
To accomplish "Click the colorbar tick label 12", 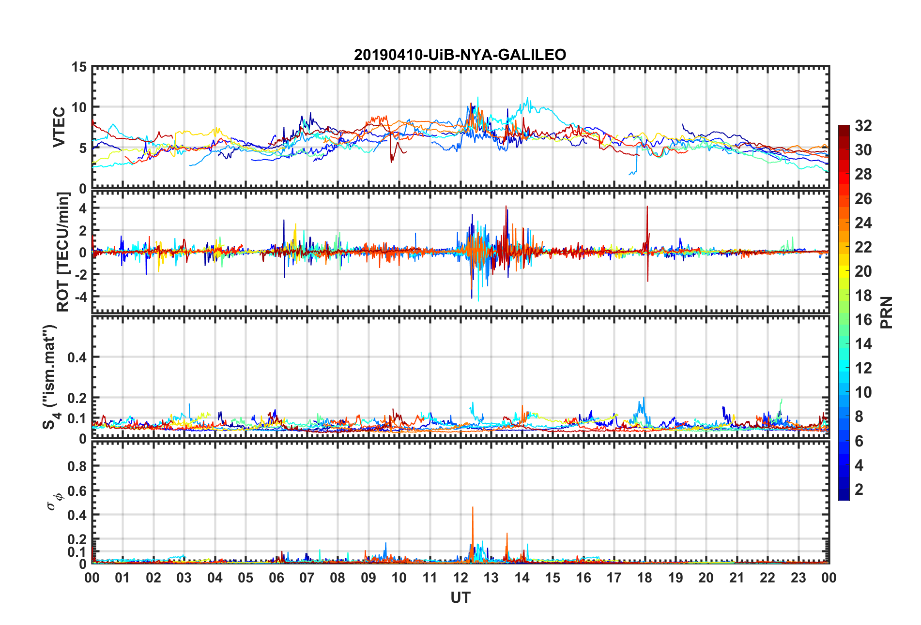I will coord(863,368).
